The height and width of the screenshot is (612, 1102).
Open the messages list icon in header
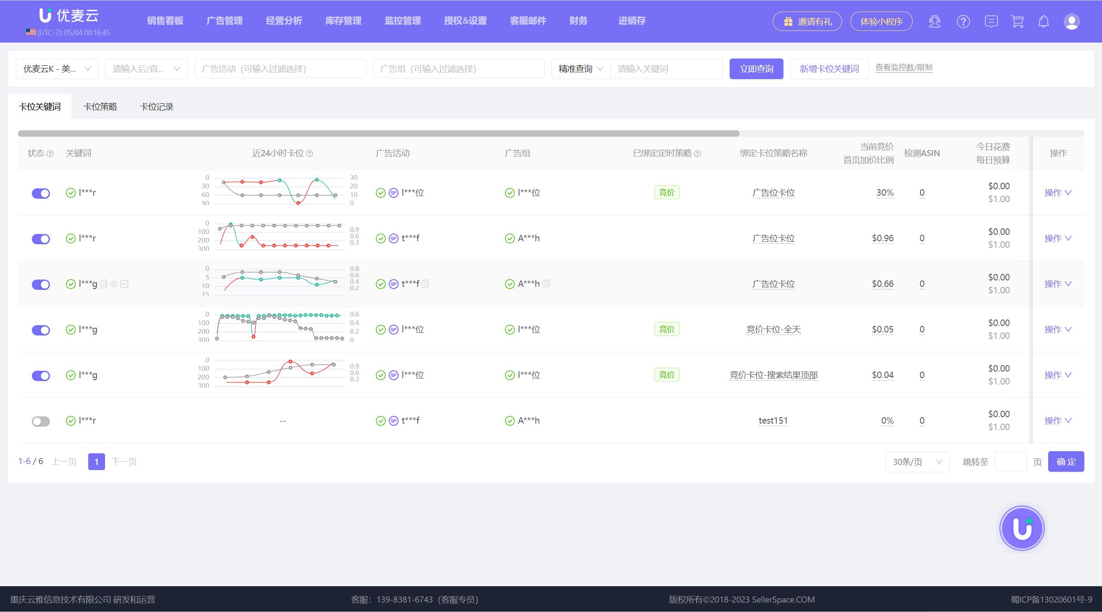(991, 22)
